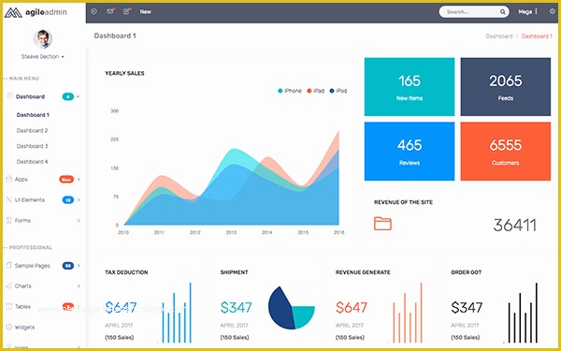This screenshot has width=561, height=351.
Task: Expand the Charts submenu chevron
Action: [79, 286]
